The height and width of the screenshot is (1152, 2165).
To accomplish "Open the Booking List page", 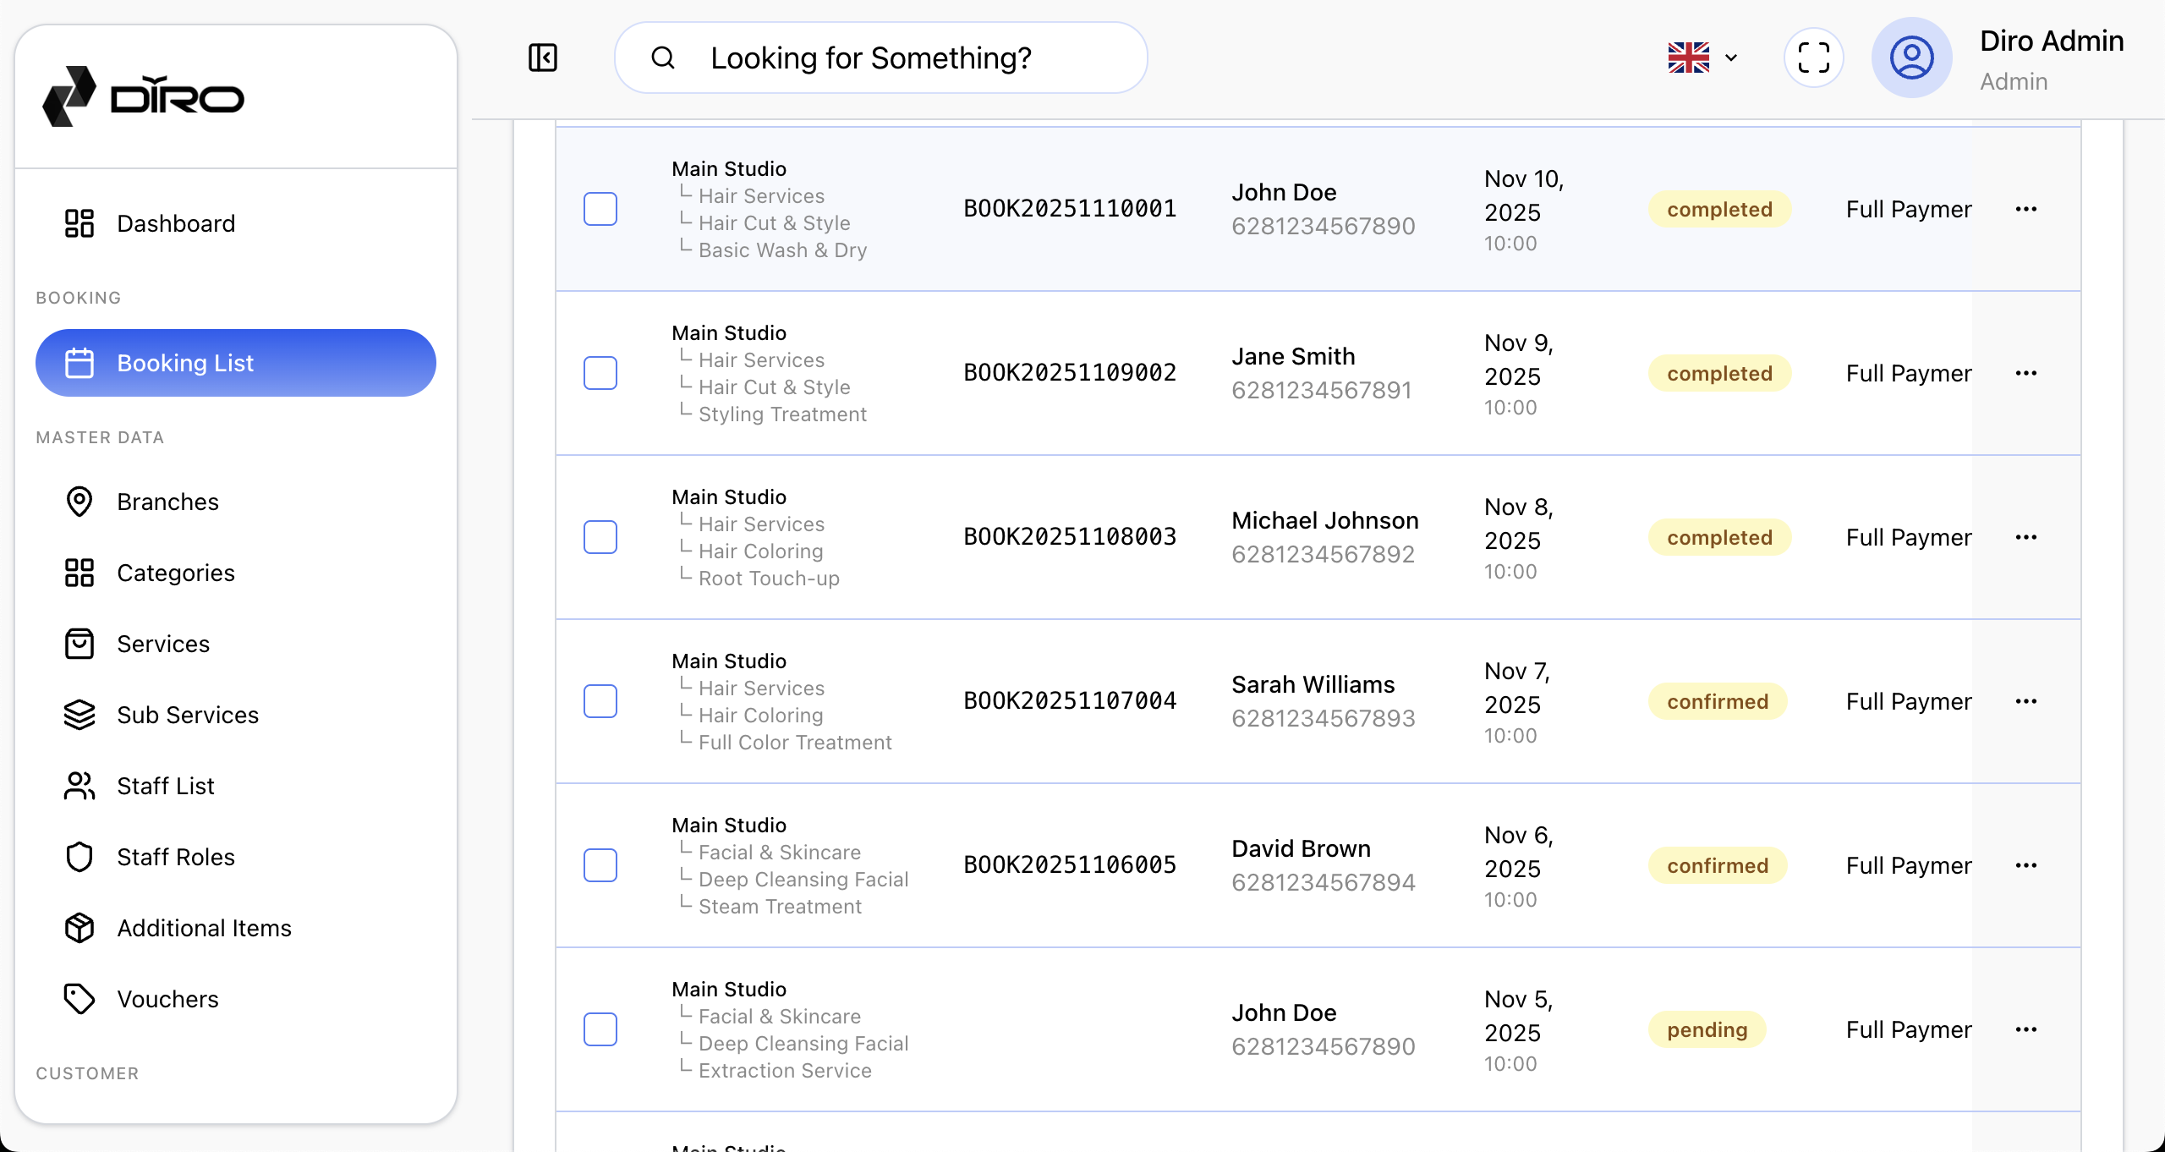I will click(x=235, y=363).
